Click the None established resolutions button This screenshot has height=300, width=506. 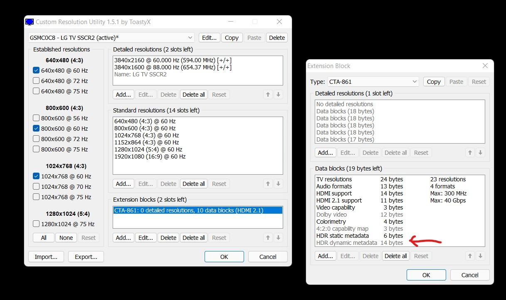66,238
